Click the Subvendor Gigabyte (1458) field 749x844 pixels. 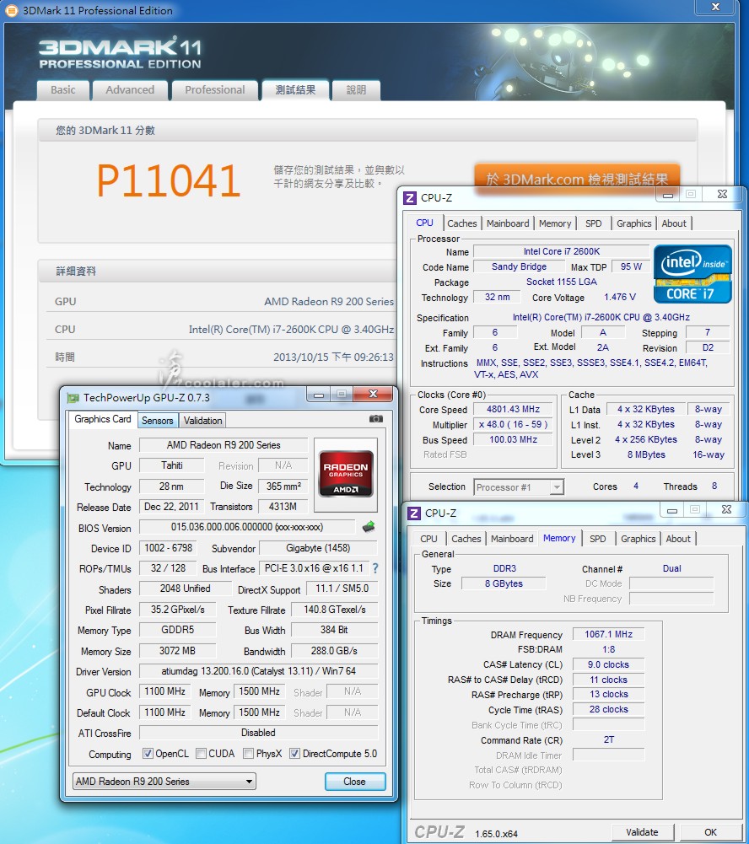click(x=318, y=548)
